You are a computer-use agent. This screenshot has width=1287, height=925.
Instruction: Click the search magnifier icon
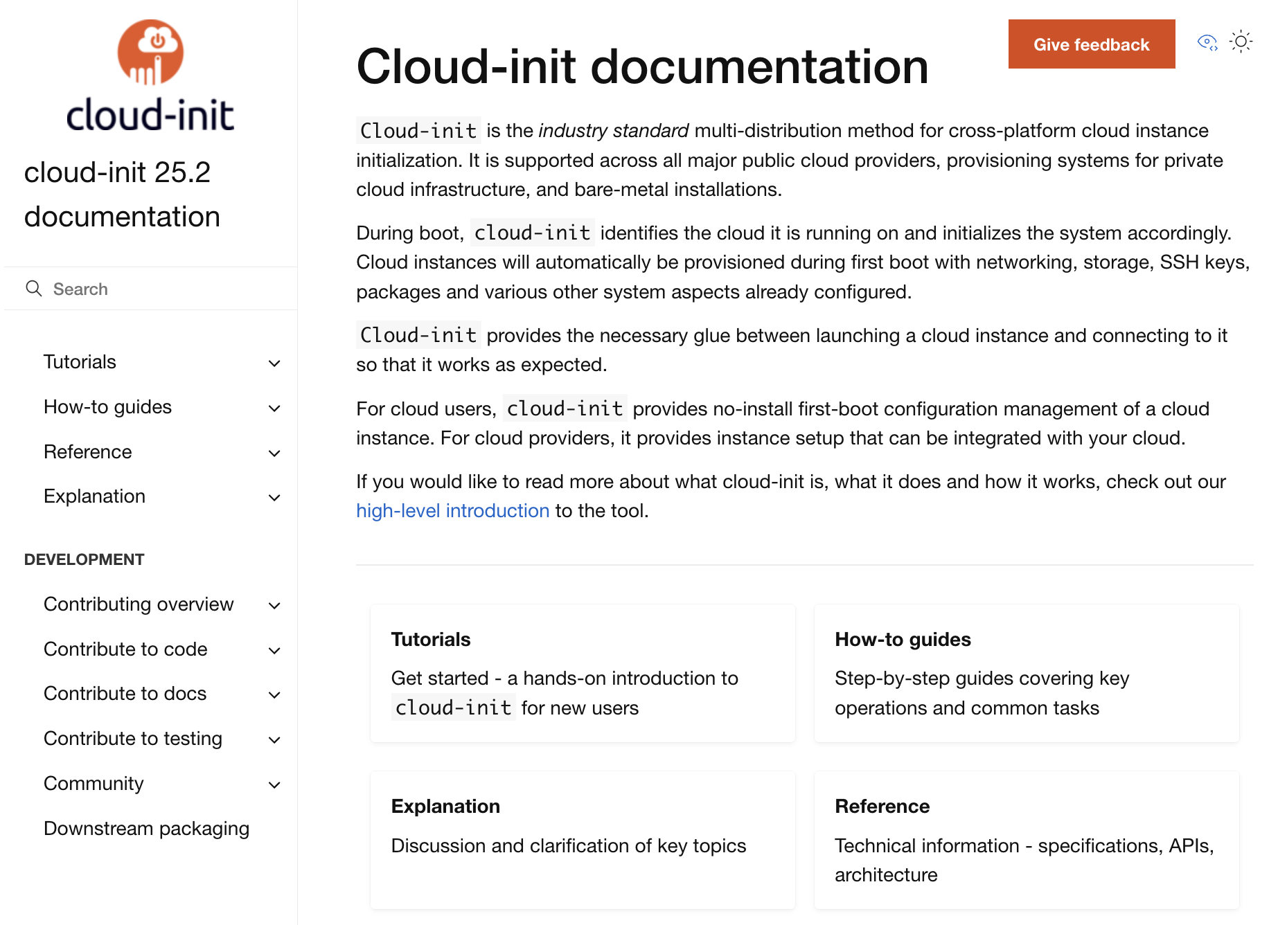33,289
